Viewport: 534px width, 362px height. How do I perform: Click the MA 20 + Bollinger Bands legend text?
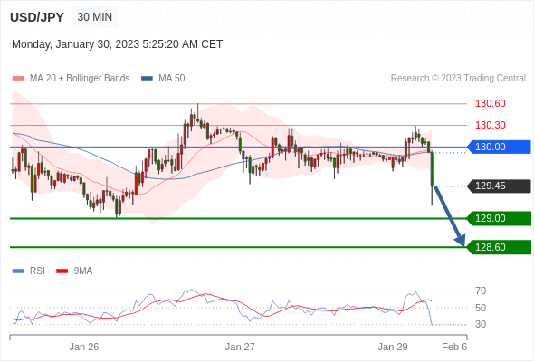80,79
